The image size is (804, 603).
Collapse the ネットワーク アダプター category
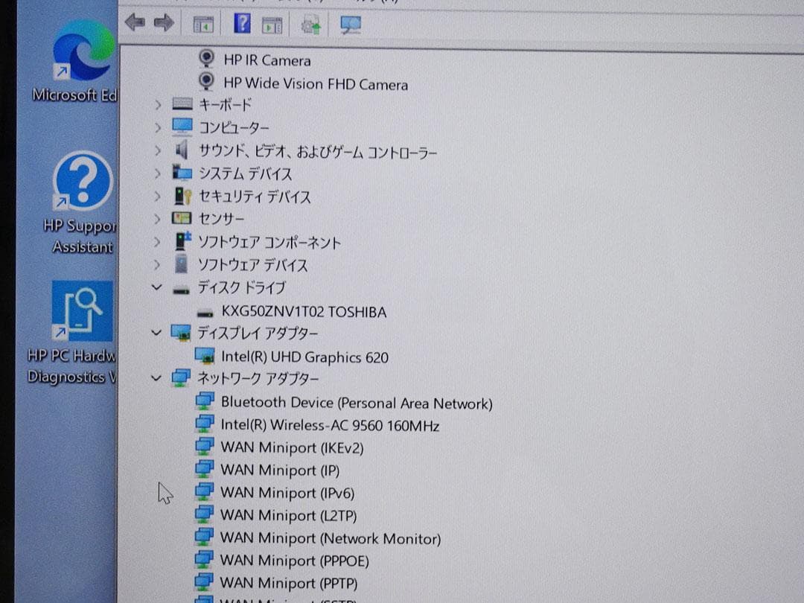pyautogui.click(x=156, y=378)
